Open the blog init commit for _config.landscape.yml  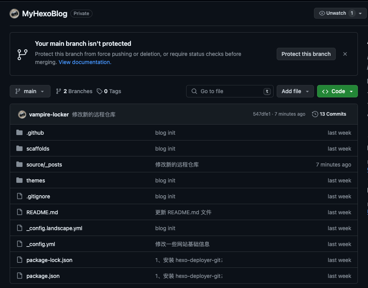165,228
